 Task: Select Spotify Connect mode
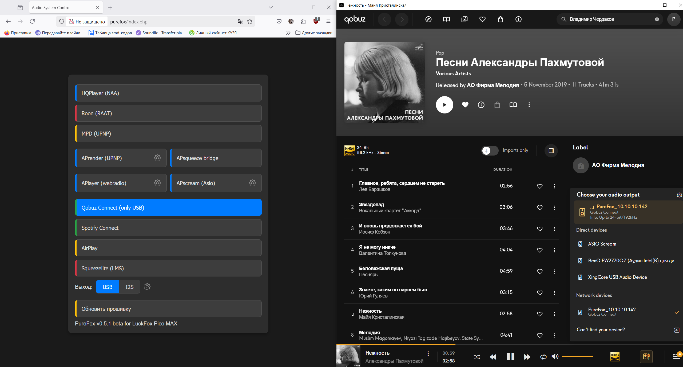coord(168,228)
